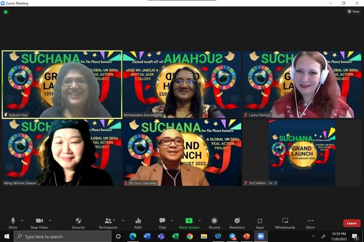Open Google Chrome from taskbar
The image size is (364, 242).
[190, 236]
